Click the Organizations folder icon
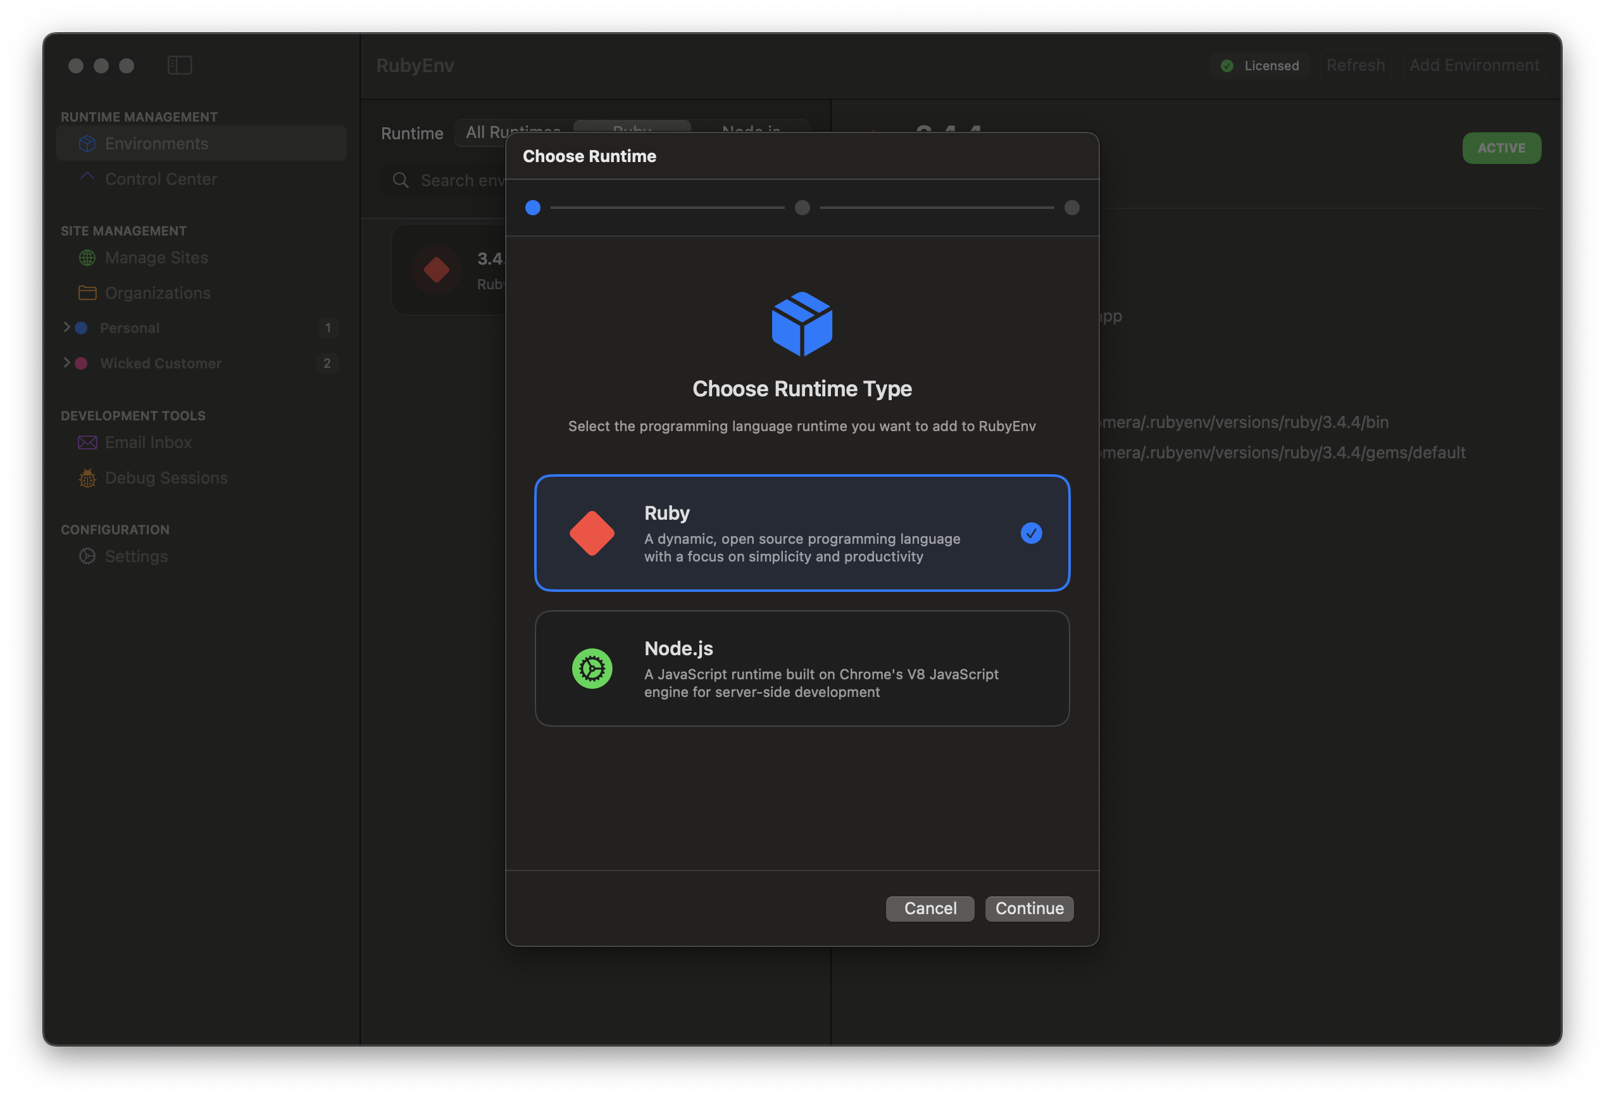Image resolution: width=1605 pixels, height=1099 pixels. [x=87, y=292]
